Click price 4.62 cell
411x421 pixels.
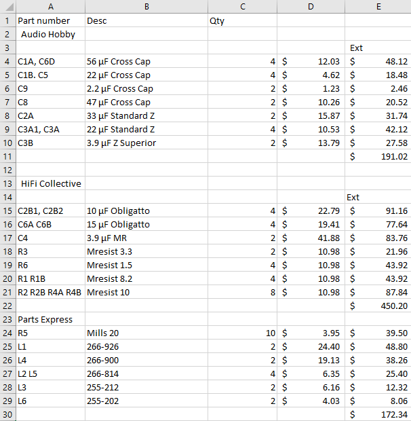[x=311, y=75]
